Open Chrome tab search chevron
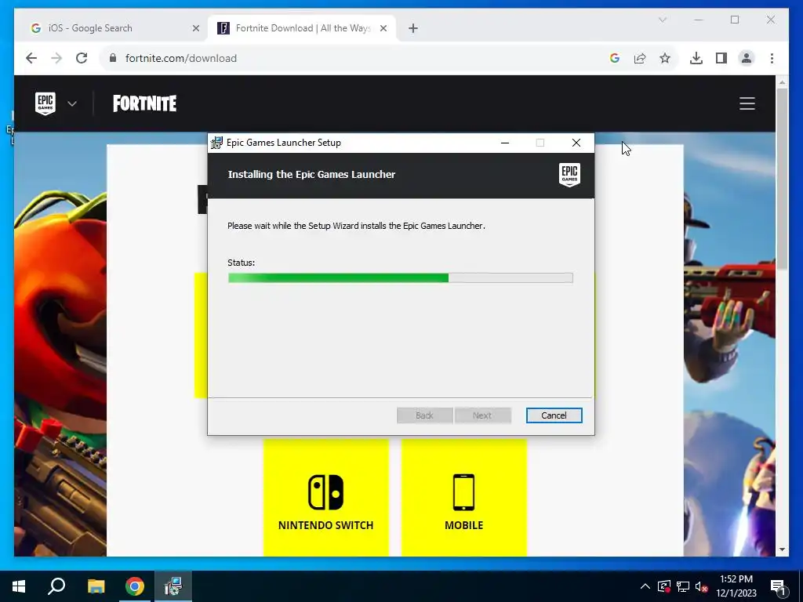The height and width of the screenshot is (602, 803). coord(662,20)
